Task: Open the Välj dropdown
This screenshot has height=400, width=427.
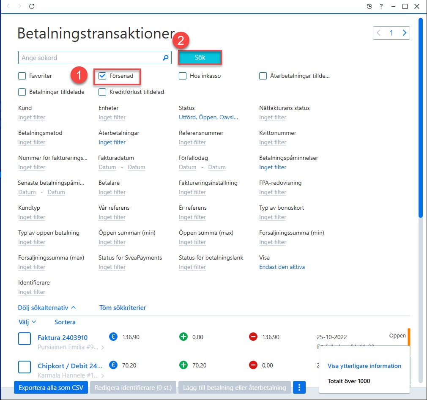Action: [27, 322]
